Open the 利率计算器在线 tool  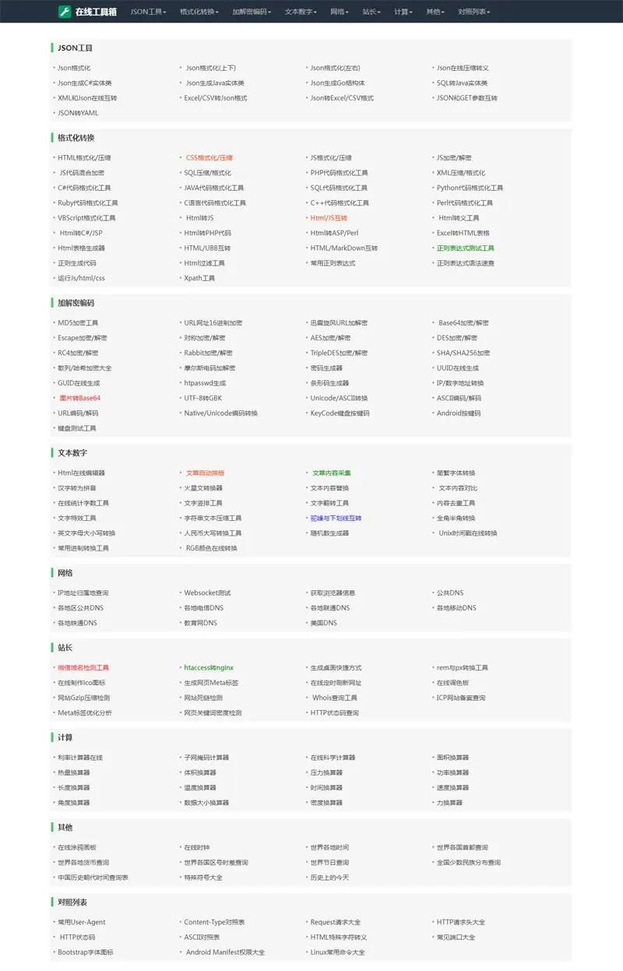click(x=81, y=757)
